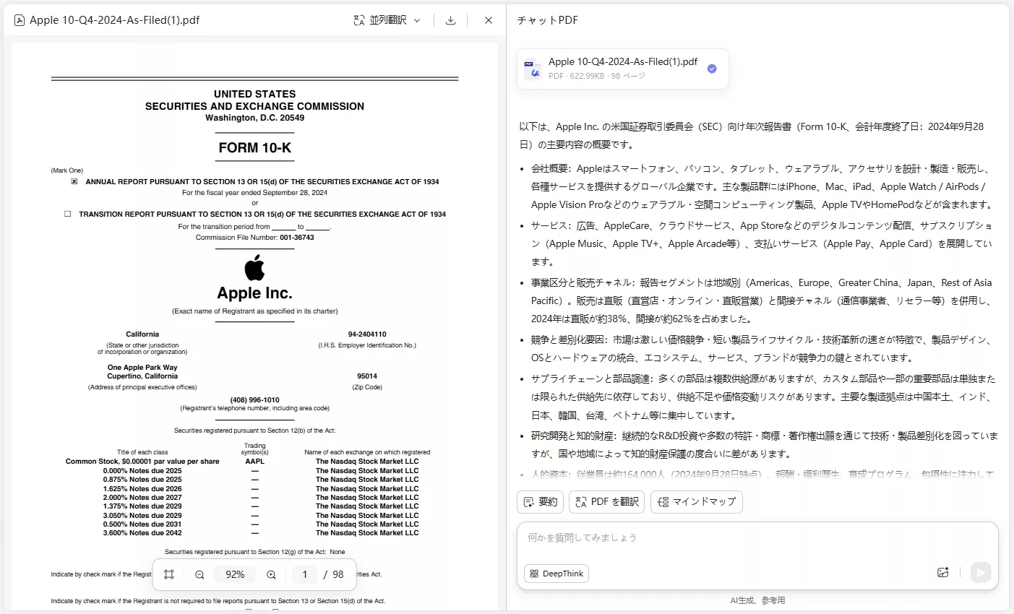
Task: Expand the translation mode chevron
Action: pos(417,20)
